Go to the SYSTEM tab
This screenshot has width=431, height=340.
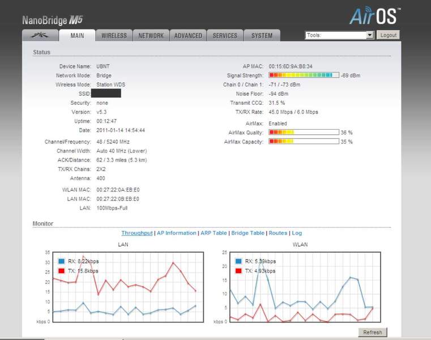pos(262,36)
